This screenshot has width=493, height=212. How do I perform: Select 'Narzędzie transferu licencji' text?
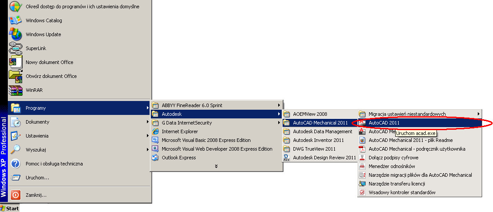tap(397, 184)
